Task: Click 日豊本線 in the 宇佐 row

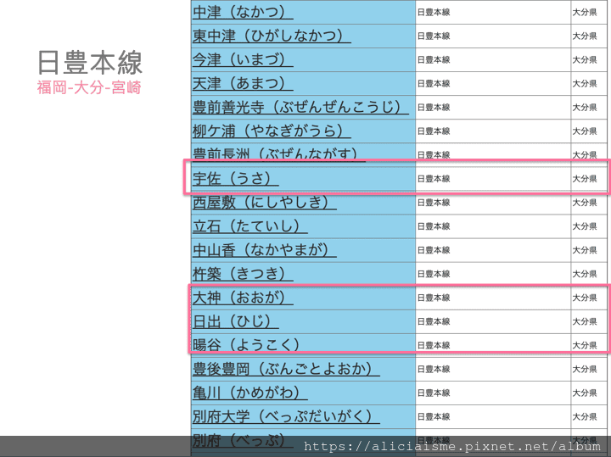Action: [x=434, y=179]
